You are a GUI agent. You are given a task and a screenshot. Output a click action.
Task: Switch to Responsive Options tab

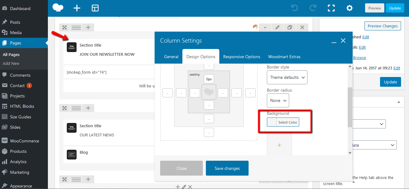tap(242, 57)
